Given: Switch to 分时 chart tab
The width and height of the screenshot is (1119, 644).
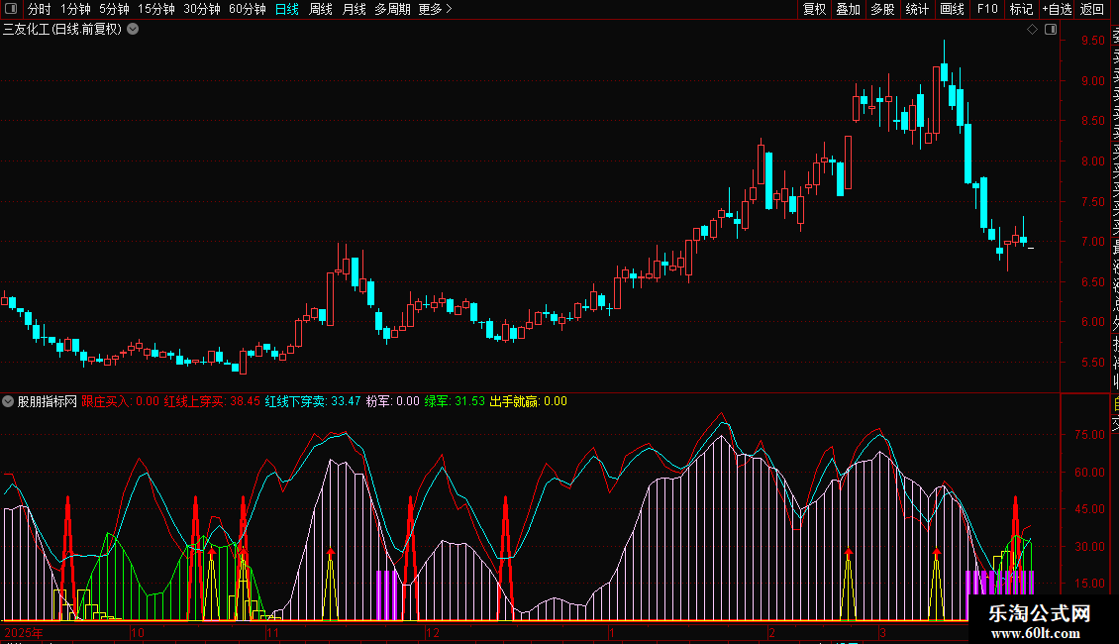Looking at the screenshot, I should (x=40, y=9).
